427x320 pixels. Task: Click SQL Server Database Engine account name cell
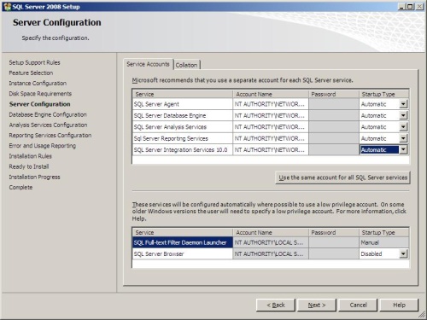point(271,115)
